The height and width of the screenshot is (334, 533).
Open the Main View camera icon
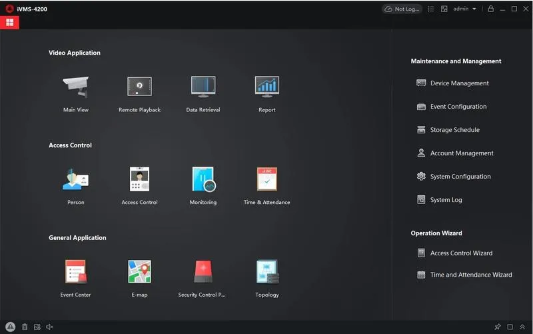point(75,87)
